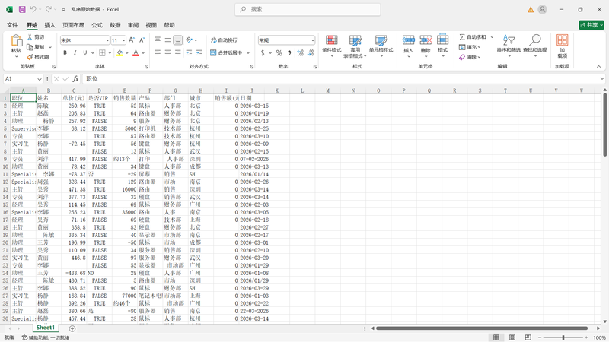This screenshot has height=342, width=609.
Task: Click the Format Painter brush icon
Action: point(30,57)
